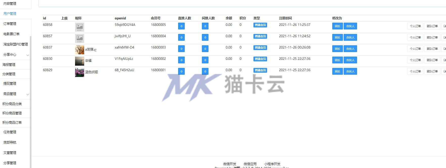Image resolution: width=446 pixels, height=168 pixels.
Task: View 个人订单 for user 60858
Action: click(415, 26)
